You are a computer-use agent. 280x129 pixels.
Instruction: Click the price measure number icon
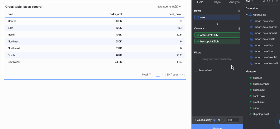click(x=250, y=108)
